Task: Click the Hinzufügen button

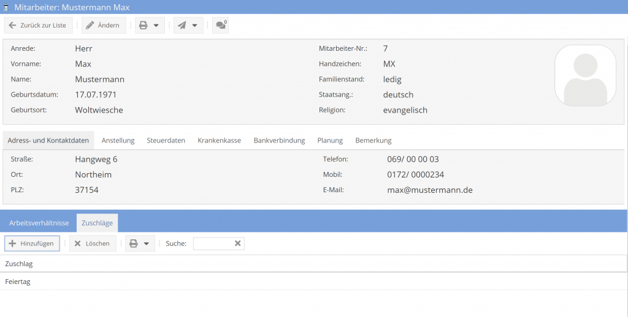Action: point(32,244)
